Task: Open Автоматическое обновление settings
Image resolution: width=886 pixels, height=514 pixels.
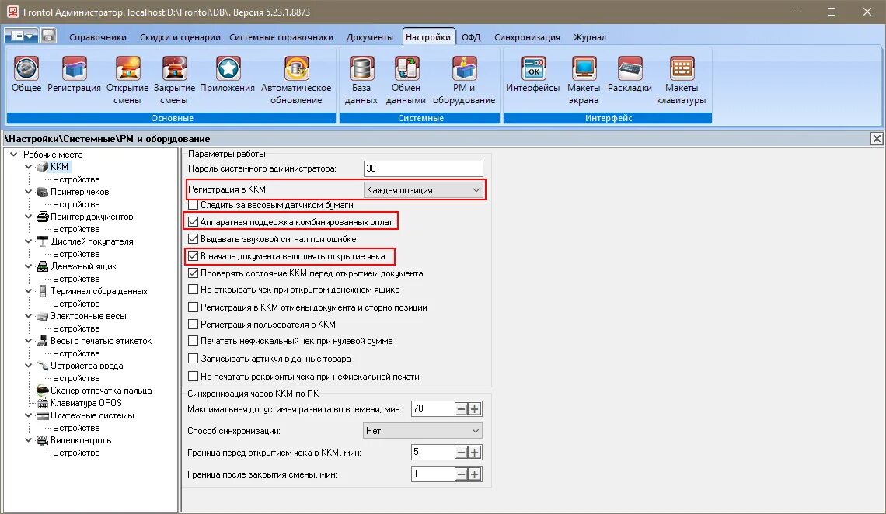Action: point(296,80)
